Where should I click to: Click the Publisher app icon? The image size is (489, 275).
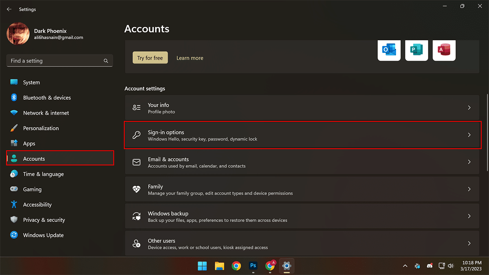coord(416,50)
